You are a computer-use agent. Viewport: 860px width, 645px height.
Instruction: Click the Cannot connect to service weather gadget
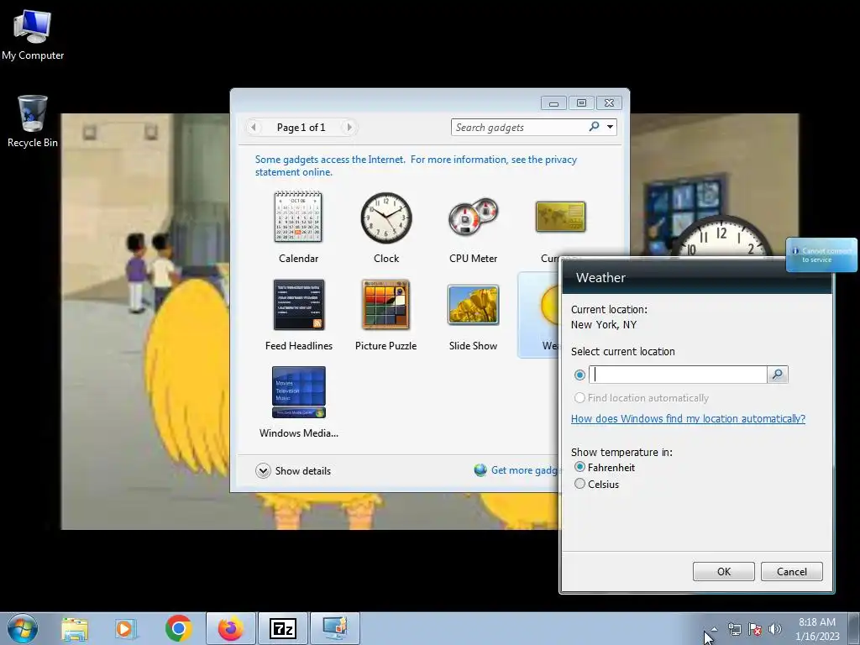pyautogui.click(x=821, y=255)
